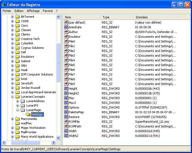Click the AnimRate binary value icon
The width and height of the screenshot is (192, 153).
click(x=66, y=27)
